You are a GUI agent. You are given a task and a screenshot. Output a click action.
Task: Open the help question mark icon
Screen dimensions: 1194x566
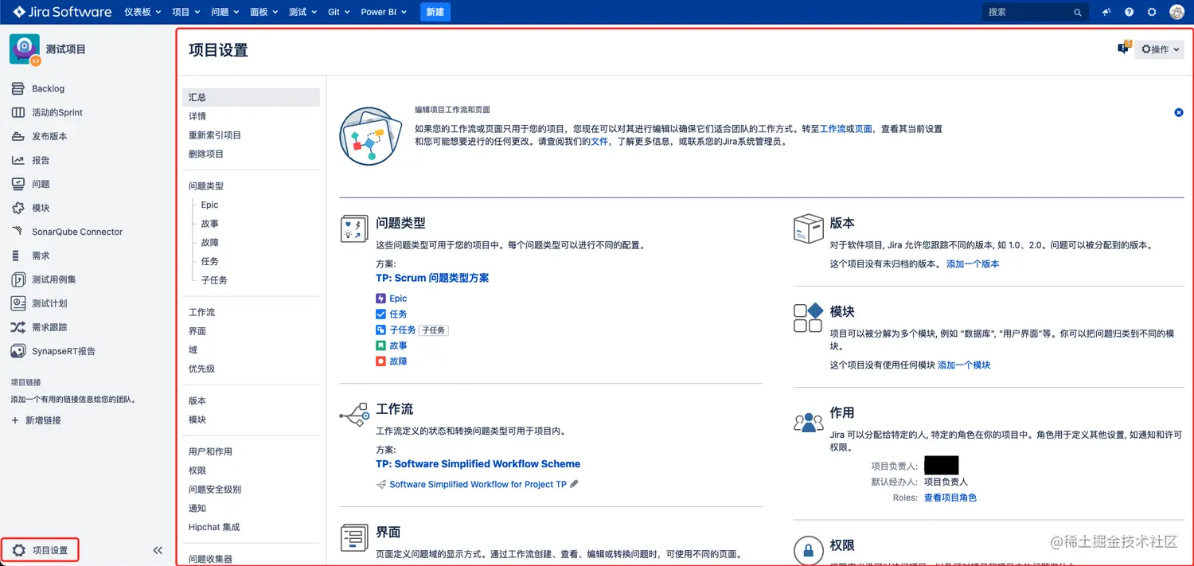tap(1129, 12)
